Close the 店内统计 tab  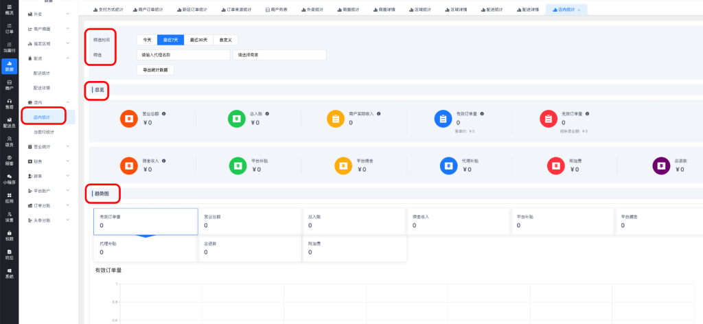click(x=579, y=10)
